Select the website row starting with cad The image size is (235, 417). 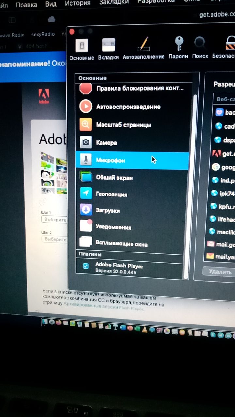click(225, 126)
